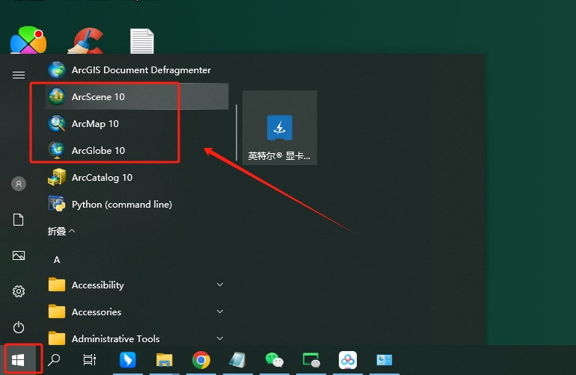Viewport: 576px width, 375px height.
Task: Click the Windows Start button
Action: [x=19, y=360]
